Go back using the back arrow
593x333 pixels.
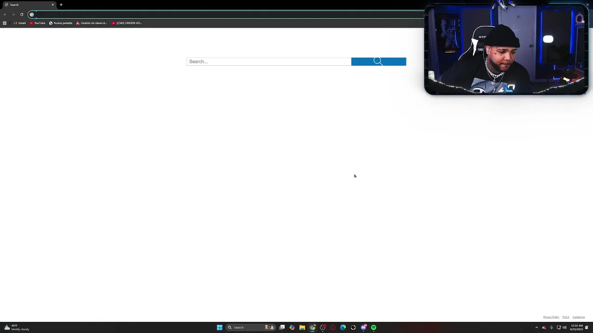(5, 14)
